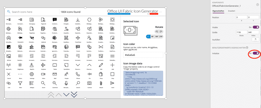Go to previous page with up chevron
Viewport: 261px width, 108px height.
pos(59,94)
